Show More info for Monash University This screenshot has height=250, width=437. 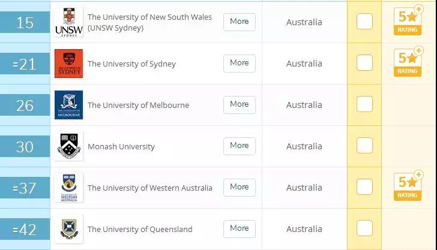tap(239, 146)
